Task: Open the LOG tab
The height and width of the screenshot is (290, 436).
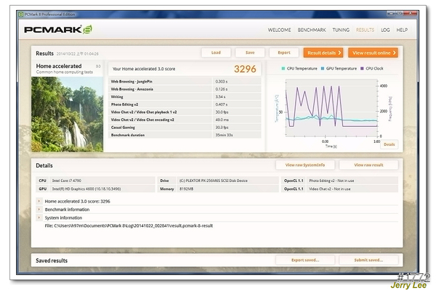Action: pos(385,30)
